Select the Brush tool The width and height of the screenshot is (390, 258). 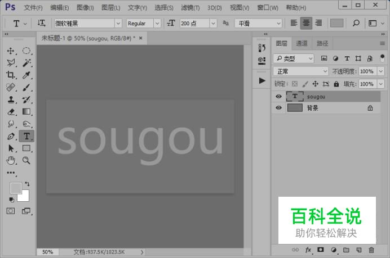[x=26, y=87]
